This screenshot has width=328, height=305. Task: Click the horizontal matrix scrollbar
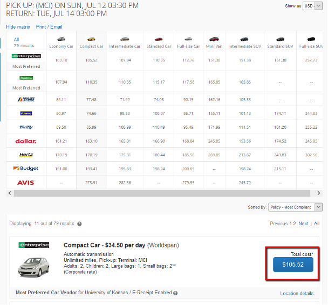click(162, 193)
